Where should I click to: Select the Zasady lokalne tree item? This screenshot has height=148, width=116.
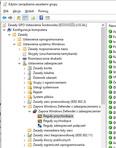(44, 73)
